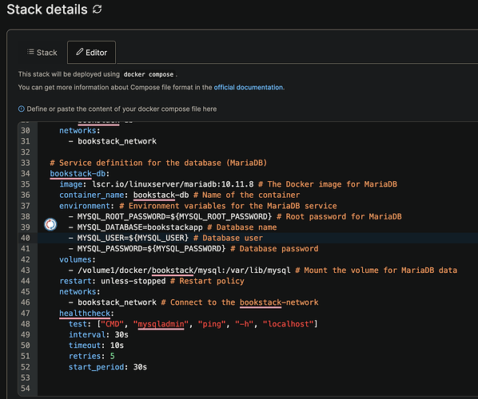This screenshot has width=478, height=399.
Task: Click the healthcheck key on line 47
Action: (x=85, y=313)
